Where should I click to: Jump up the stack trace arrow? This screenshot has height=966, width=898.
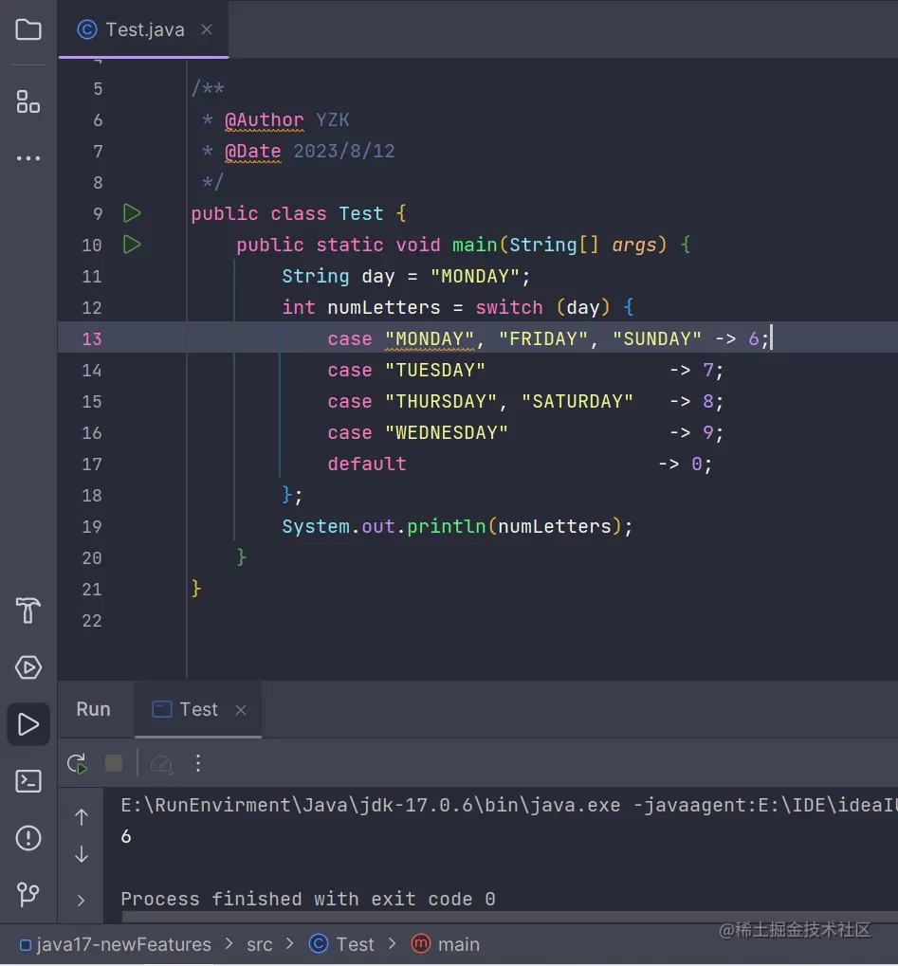(x=82, y=817)
